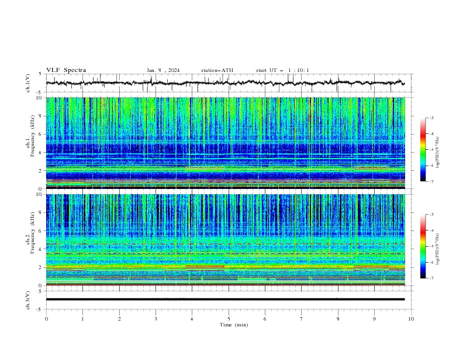Click the "-5" tick on ch.3(V) axis

point(40,309)
